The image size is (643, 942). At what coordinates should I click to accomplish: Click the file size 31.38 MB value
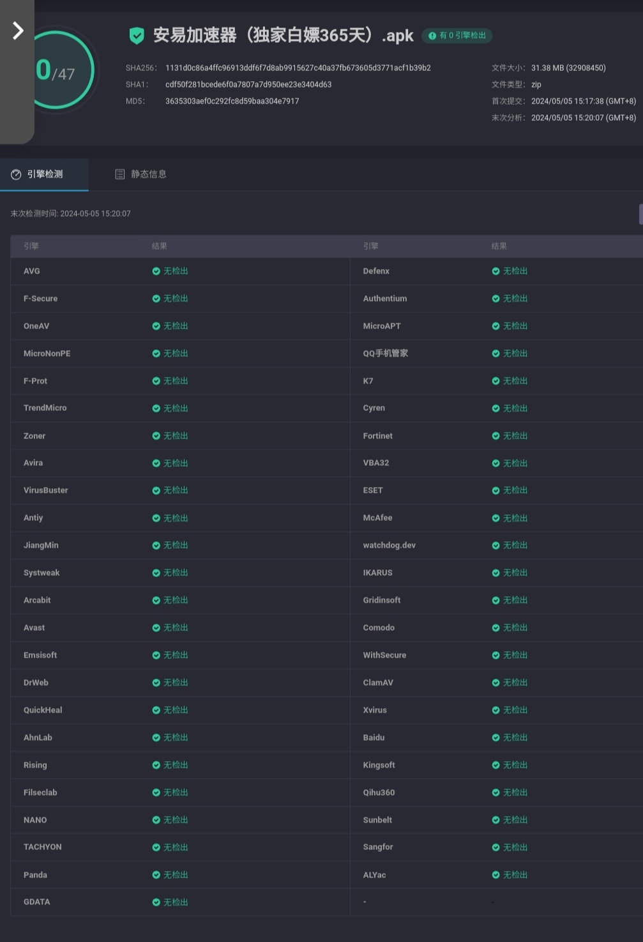click(x=568, y=68)
